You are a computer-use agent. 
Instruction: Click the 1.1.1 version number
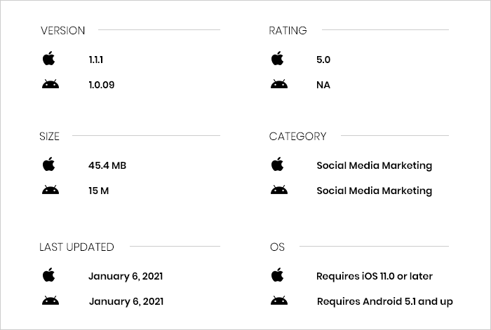pos(96,60)
